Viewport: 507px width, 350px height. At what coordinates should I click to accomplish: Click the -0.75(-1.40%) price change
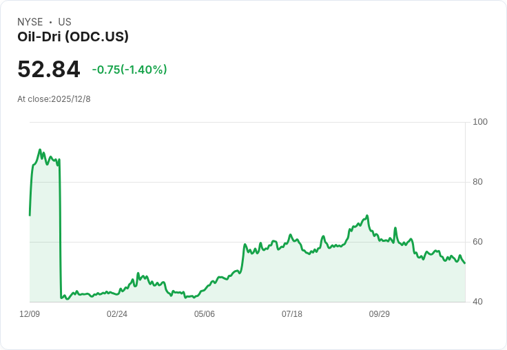tap(130, 70)
